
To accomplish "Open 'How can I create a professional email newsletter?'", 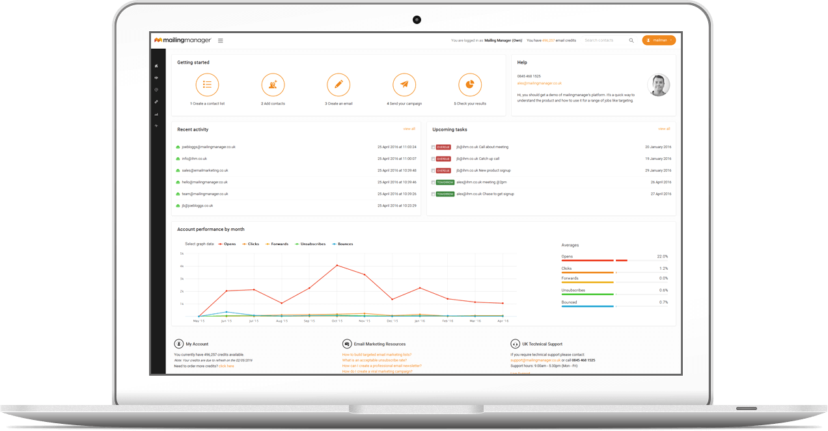I will (x=382, y=366).
